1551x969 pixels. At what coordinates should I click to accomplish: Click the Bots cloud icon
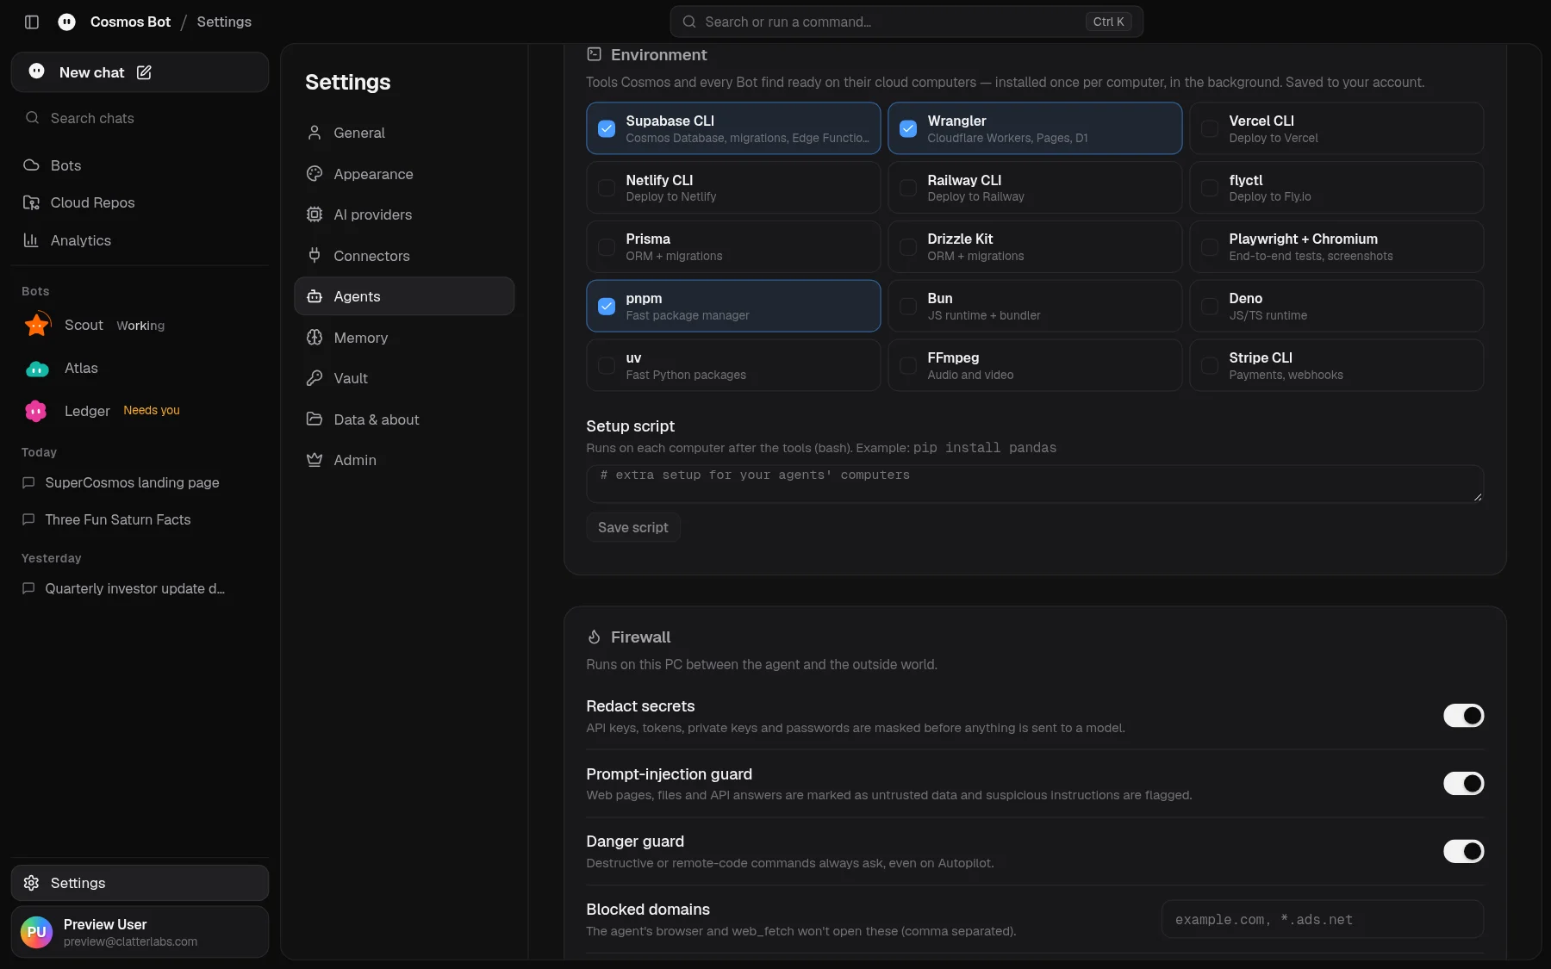pyautogui.click(x=31, y=165)
